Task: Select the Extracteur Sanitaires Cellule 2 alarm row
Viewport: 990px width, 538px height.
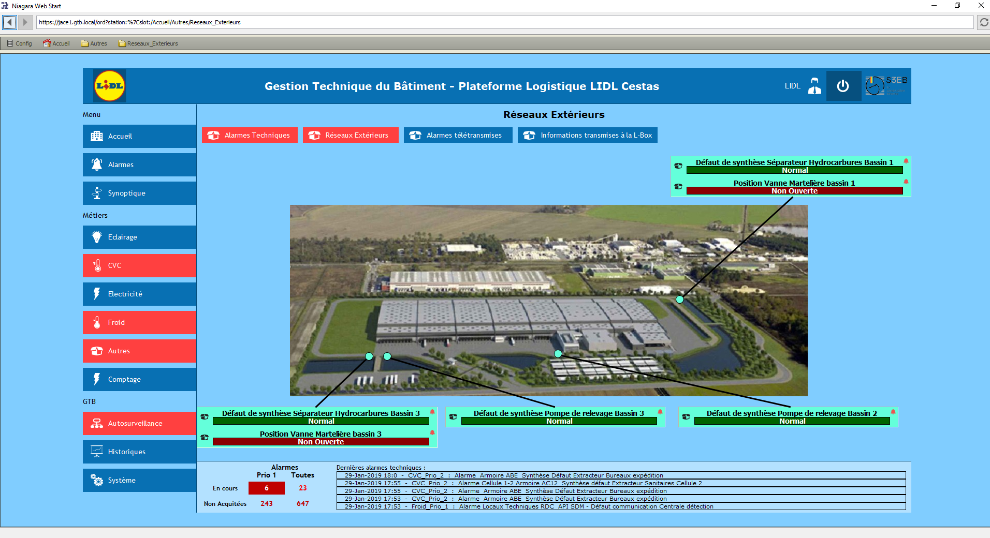Action: coord(621,483)
